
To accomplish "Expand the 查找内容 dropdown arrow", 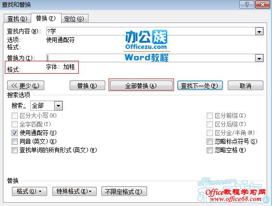I will (x=259, y=32).
